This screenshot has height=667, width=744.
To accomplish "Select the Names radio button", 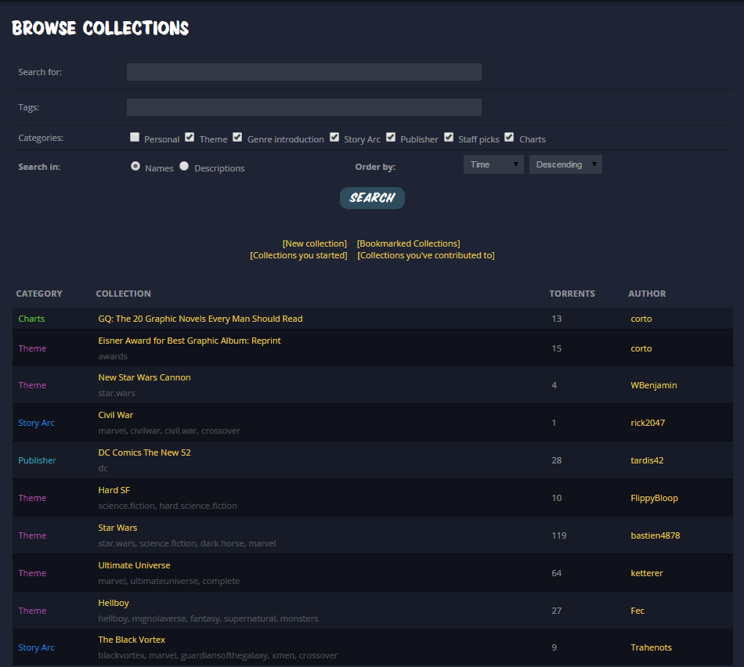I will click(135, 166).
